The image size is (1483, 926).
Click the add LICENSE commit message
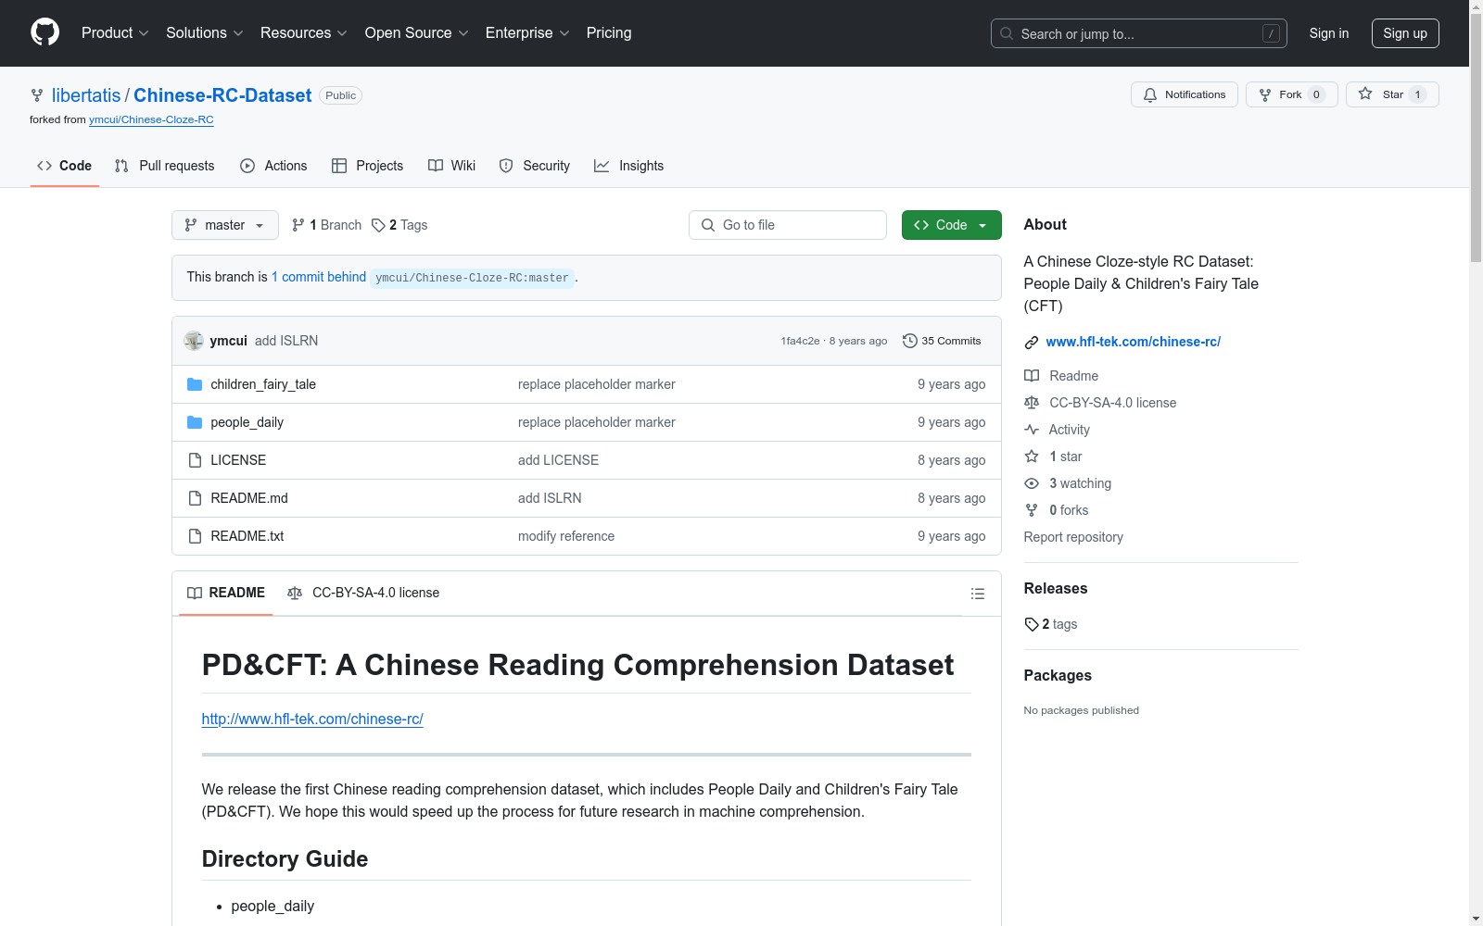tap(558, 460)
